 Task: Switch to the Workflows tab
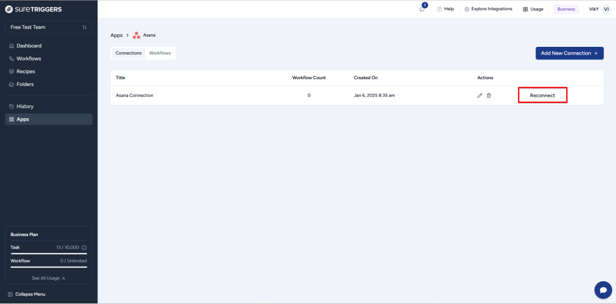pyautogui.click(x=160, y=53)
